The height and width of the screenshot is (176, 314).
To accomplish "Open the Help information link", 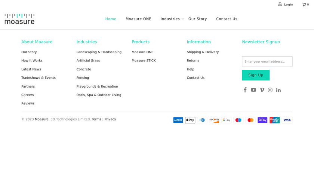I will tap(190, 69).
